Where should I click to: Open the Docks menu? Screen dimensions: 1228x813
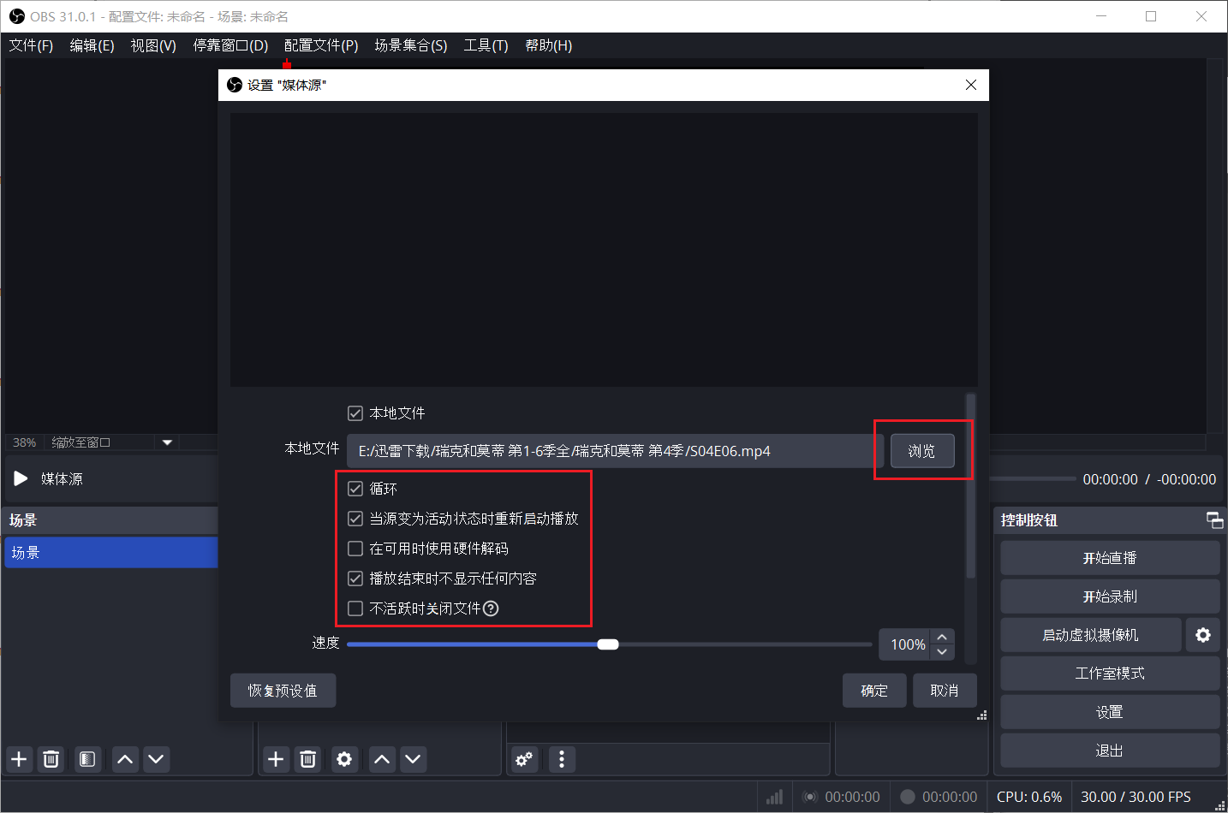(x=230, y=45)
